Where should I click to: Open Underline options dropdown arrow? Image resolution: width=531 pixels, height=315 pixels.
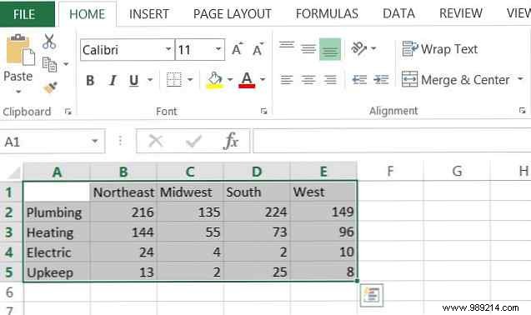click(x=150, y=80)
